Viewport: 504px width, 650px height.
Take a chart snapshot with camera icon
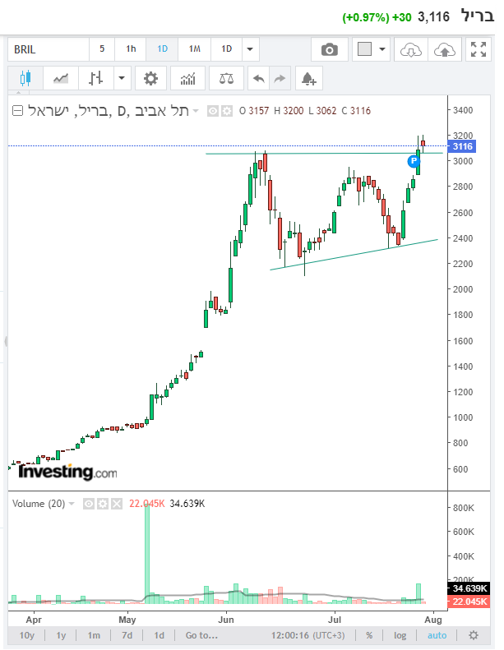click(x=330, y=50)
